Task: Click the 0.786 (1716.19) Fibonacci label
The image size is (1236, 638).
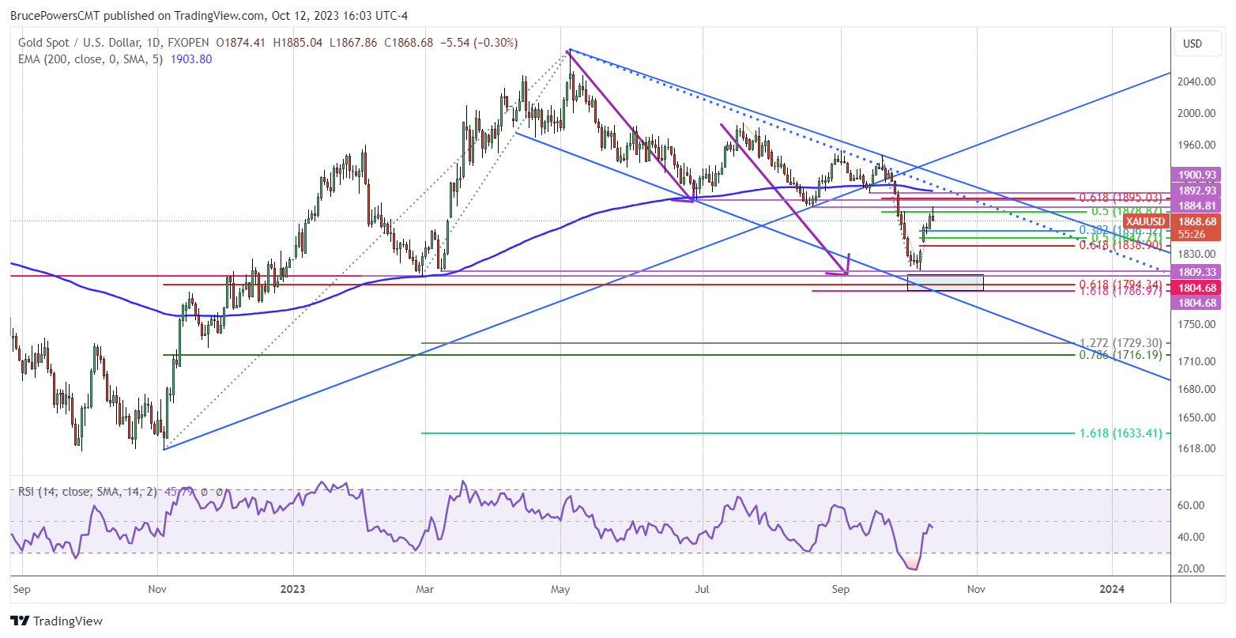Action: pos(1121,355)
